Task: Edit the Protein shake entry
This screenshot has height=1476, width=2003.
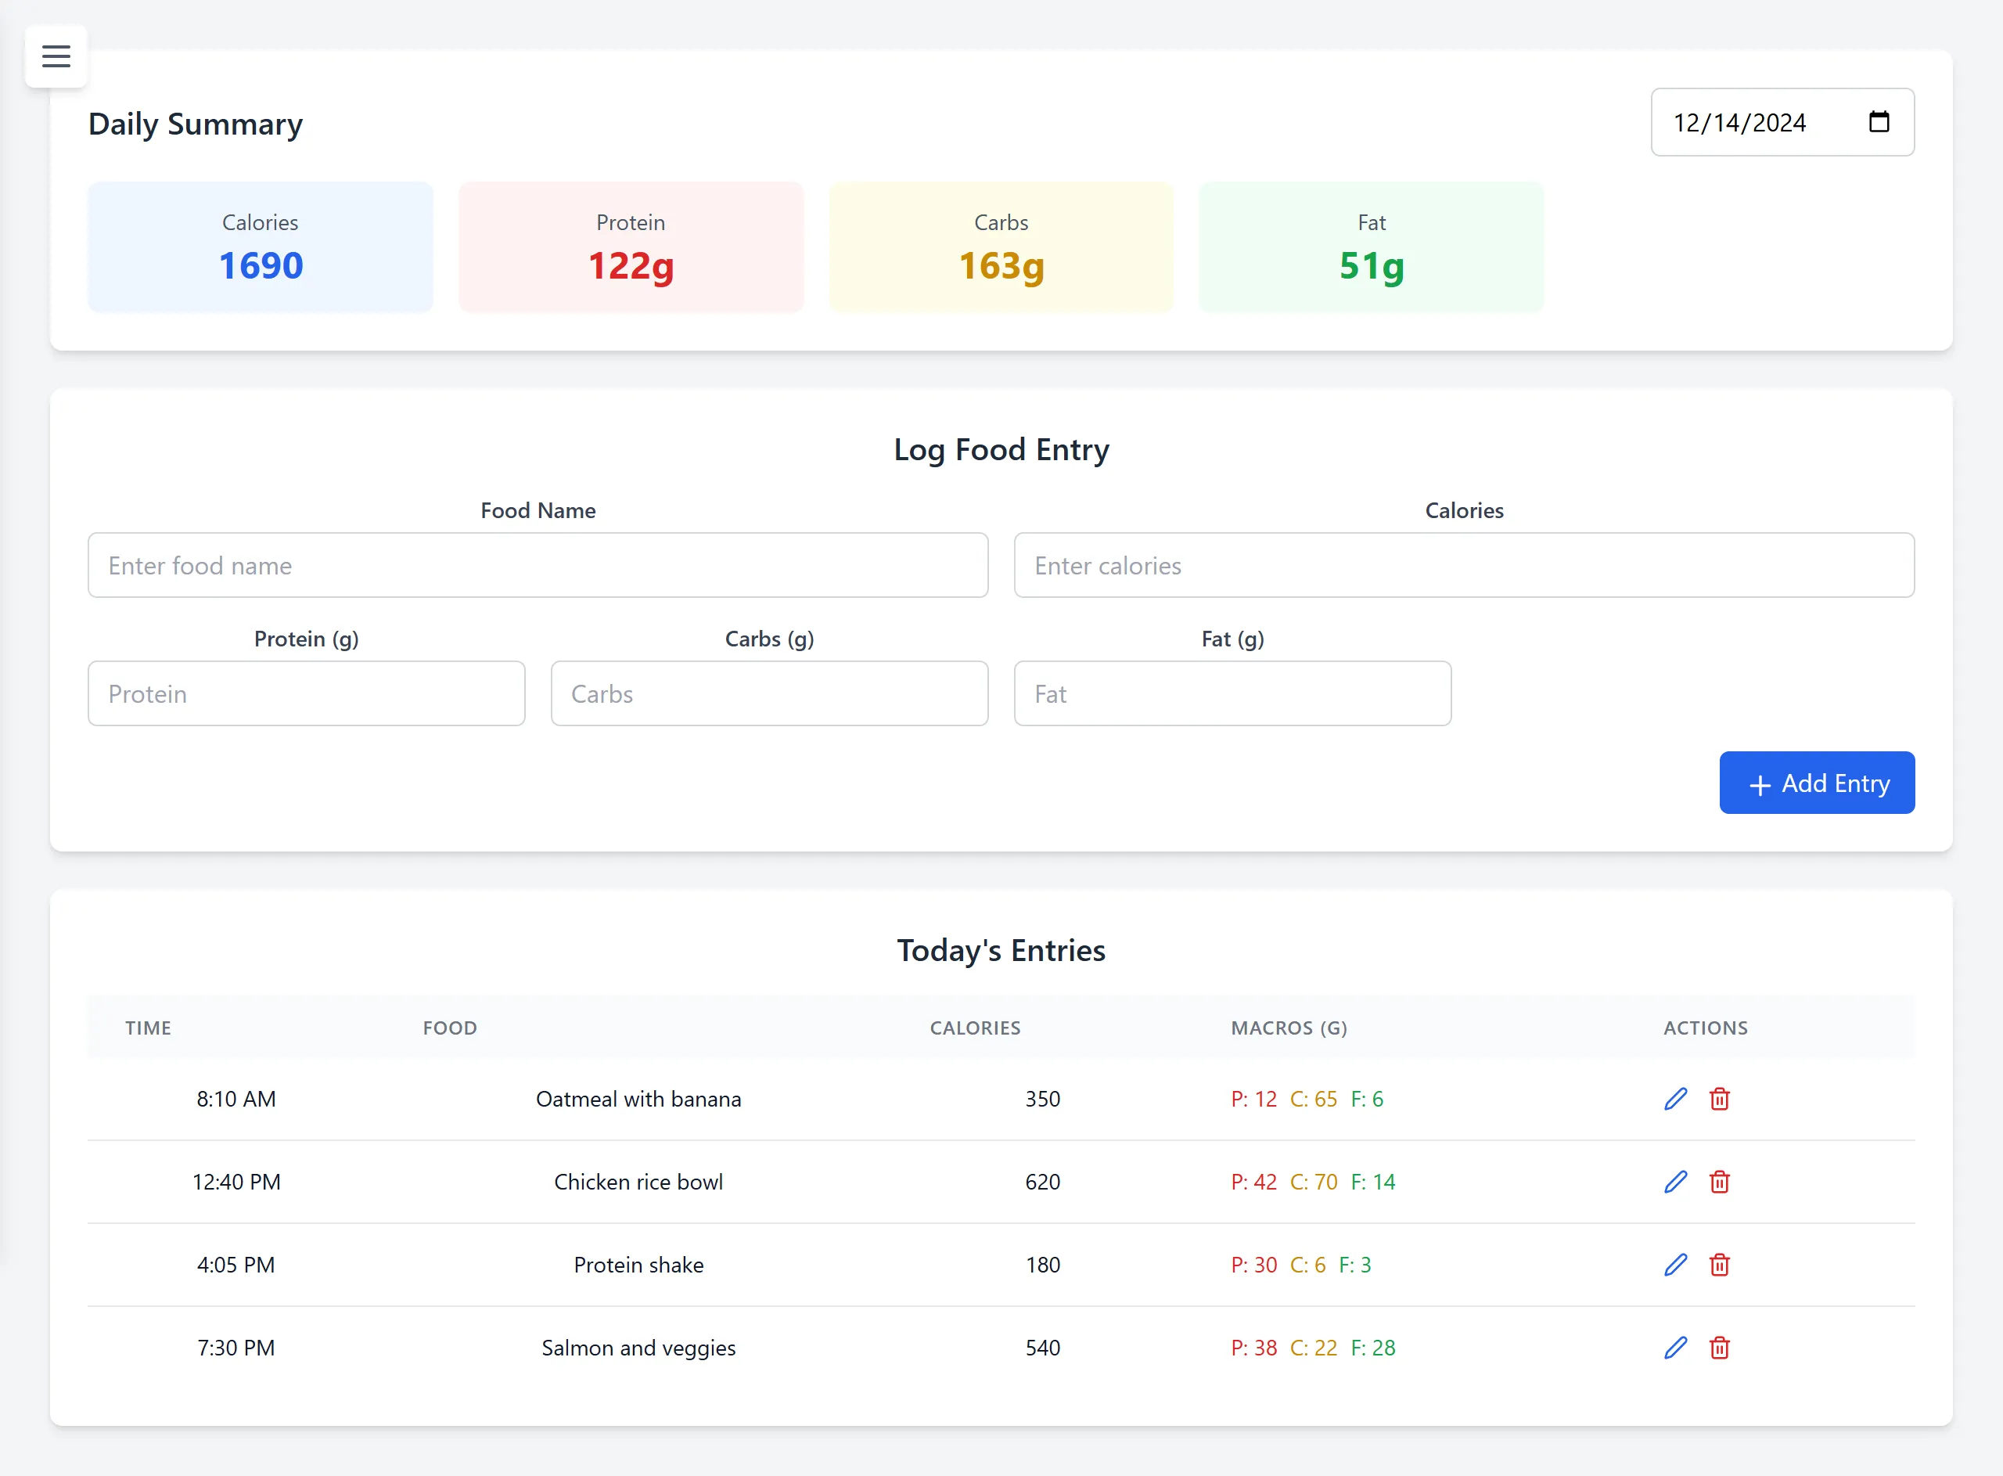Action: (1676, 1265)
